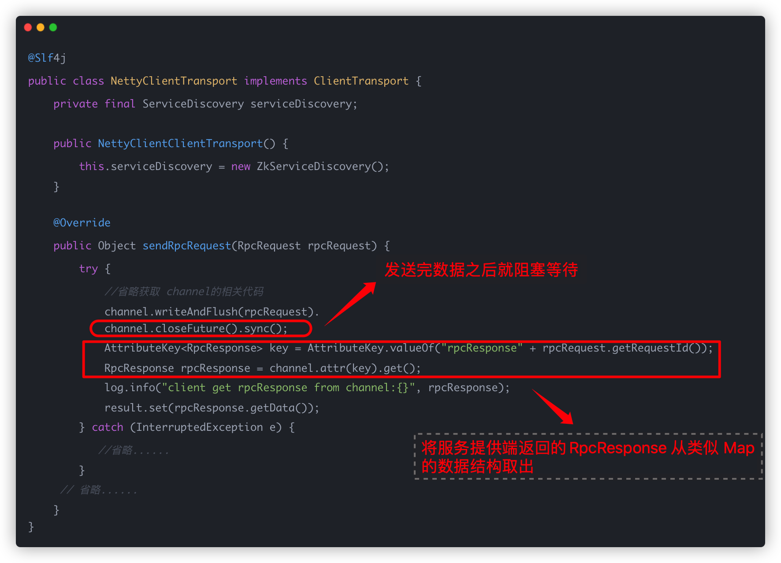The width and height of the screenshot is (781, 563).
Task: Click the red annotation text above the arrow
Action: click(x=481, y=270)
